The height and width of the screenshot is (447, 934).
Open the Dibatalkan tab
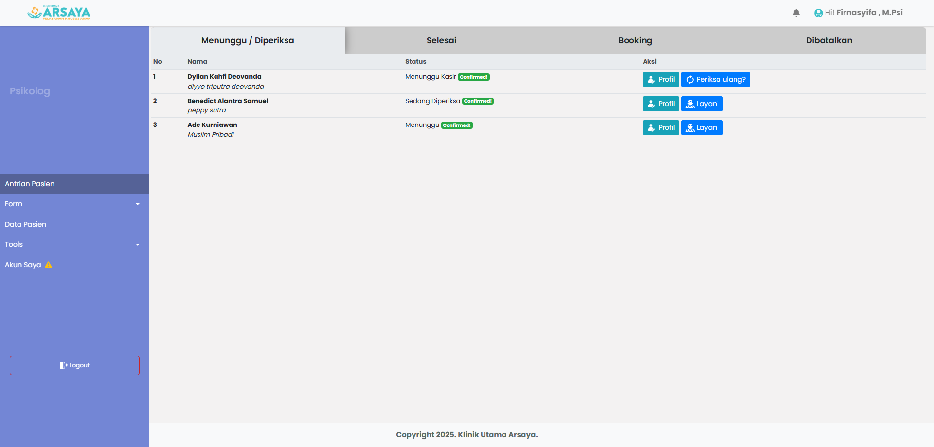point(828,40)
